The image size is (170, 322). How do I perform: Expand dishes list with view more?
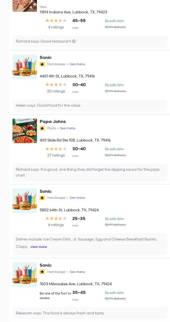(x=39, y=247)
